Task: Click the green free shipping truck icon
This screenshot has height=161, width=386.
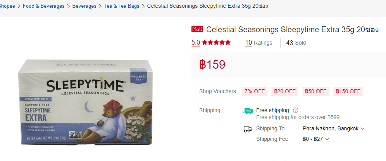Action: click(x=248, y=111)
